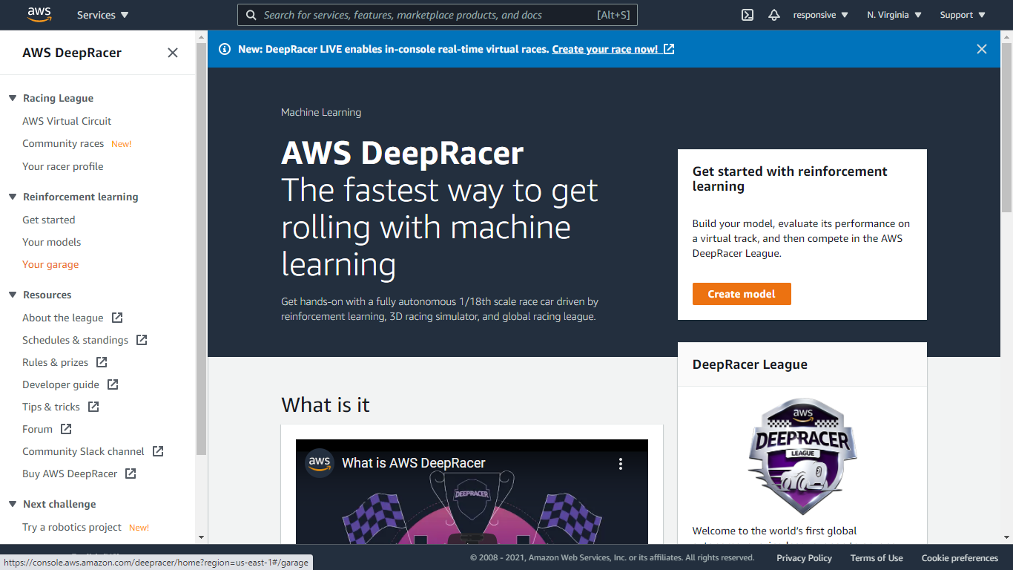Screen dimensions: 1013x570
Task: Click the AWS channel avatar in video
Action: [x=320, y=463]
